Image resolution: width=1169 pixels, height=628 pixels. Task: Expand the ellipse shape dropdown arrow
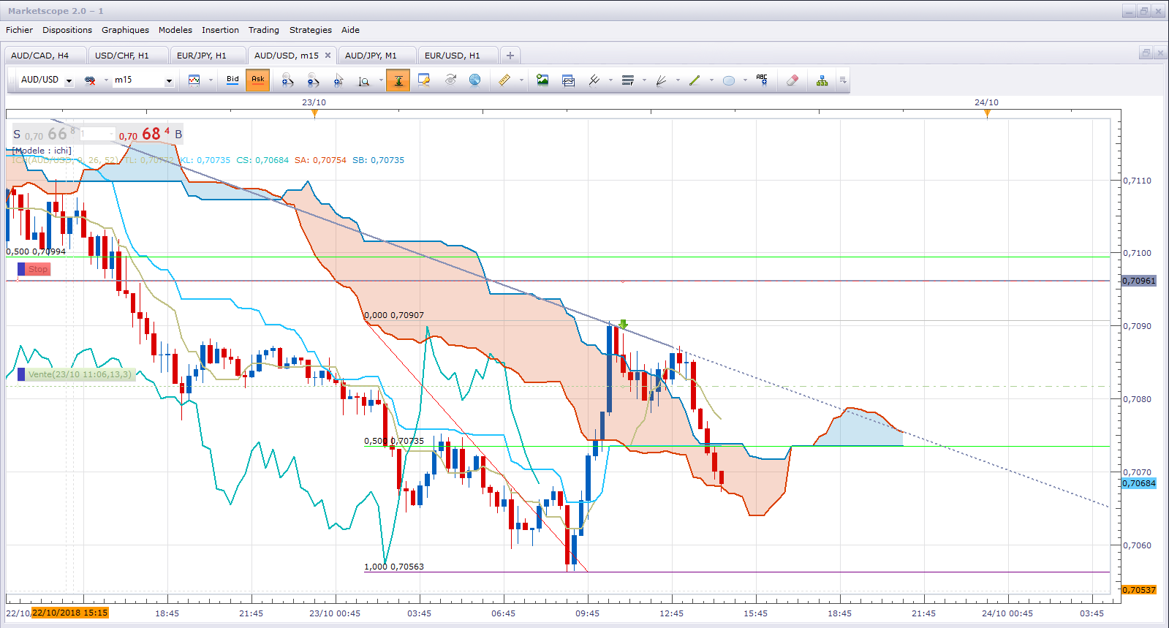(x=745, y=80)
